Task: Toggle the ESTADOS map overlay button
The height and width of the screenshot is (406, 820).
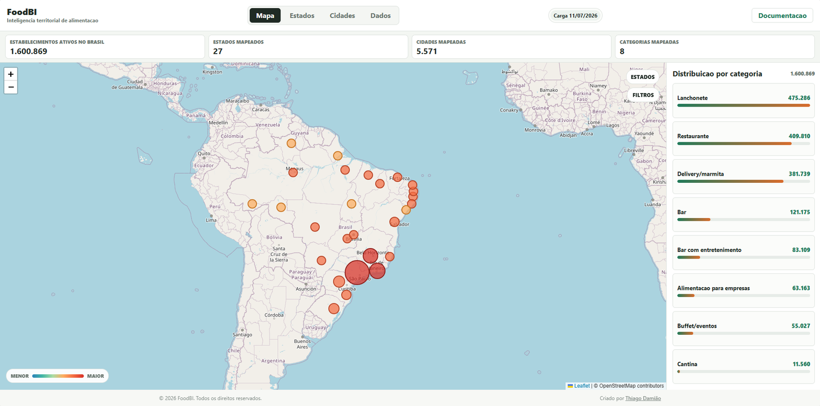Action: pos(643,77)
